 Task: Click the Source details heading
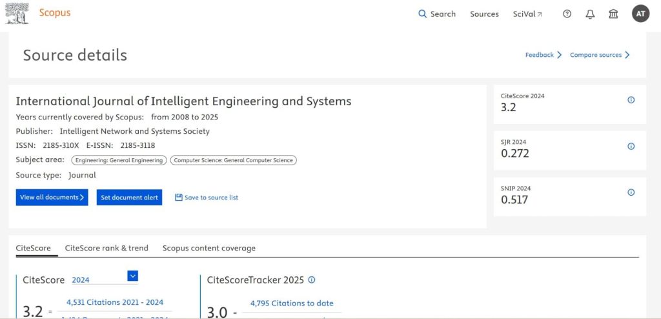[75, 56]
